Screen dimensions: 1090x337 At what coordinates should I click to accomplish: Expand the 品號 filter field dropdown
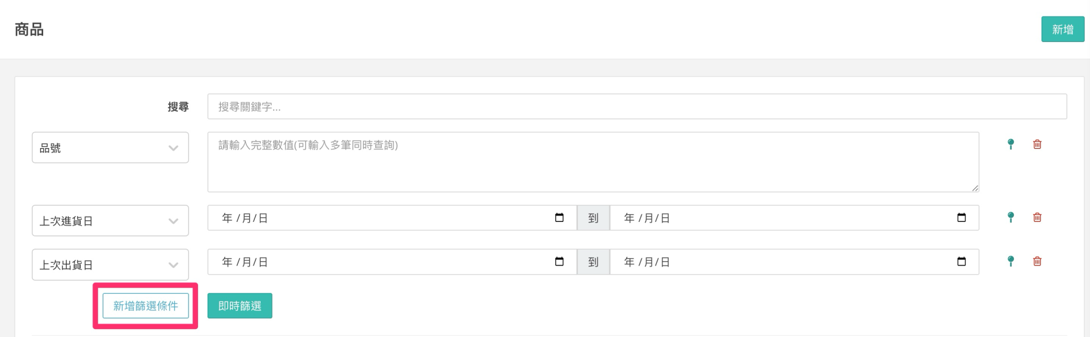[x=110, y=148]
